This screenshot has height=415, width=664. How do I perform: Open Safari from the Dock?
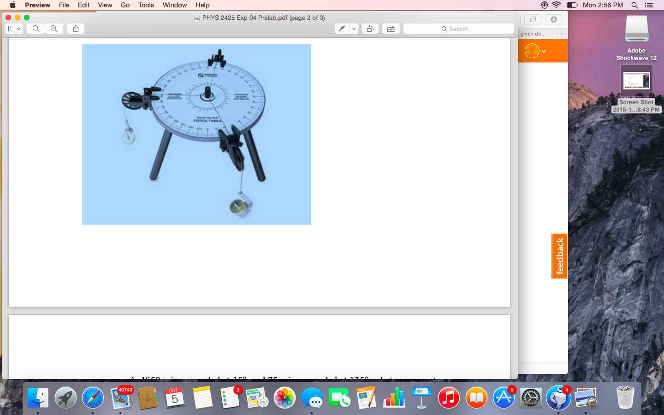pos(93,397)
